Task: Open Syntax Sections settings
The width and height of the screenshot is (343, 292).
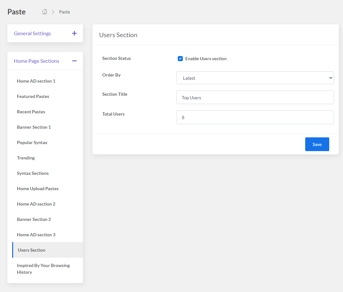Action: coord(33,173)
